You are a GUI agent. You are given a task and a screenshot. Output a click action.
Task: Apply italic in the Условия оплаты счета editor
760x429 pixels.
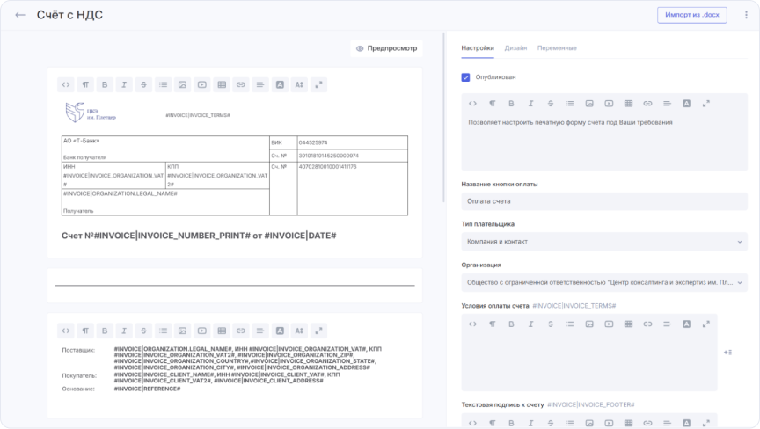click(530, 324)
